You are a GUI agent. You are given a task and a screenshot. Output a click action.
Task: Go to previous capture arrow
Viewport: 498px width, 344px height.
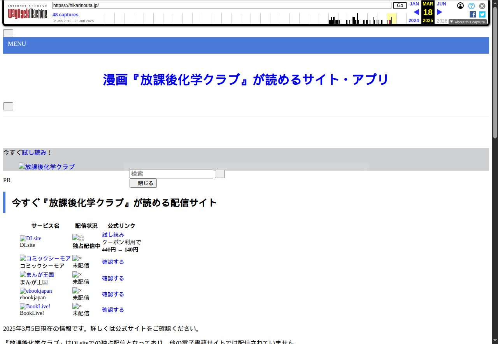click(416, 12)
